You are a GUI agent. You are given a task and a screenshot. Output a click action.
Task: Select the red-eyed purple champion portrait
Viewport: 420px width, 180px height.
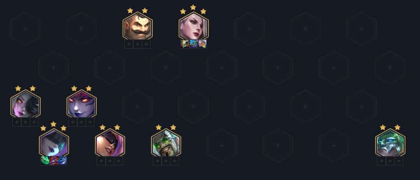81,105
